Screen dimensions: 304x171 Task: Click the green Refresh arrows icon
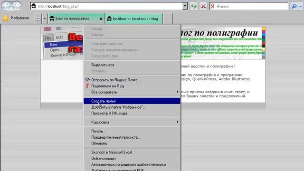(193, 6)
